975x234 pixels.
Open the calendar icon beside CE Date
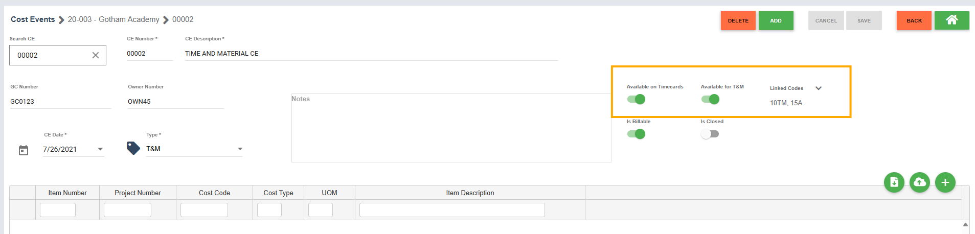[x=24, y=150]
